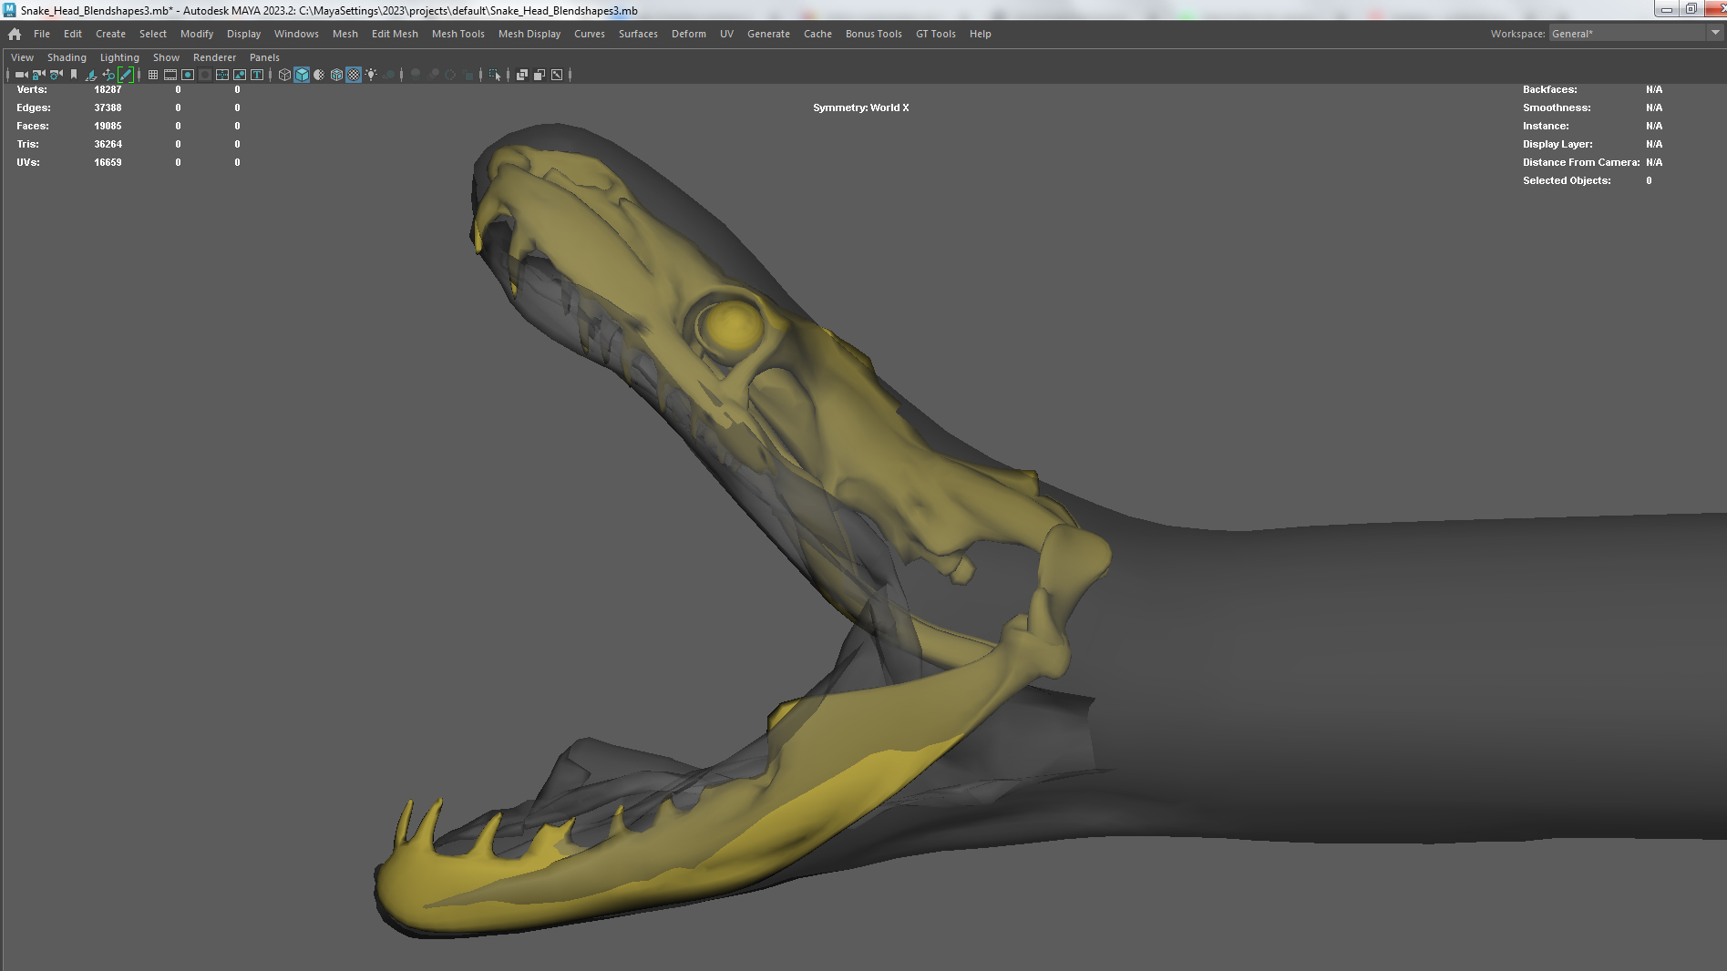Click the X-Ray Joints icon
1727x971 pixels.
(557, 75)
